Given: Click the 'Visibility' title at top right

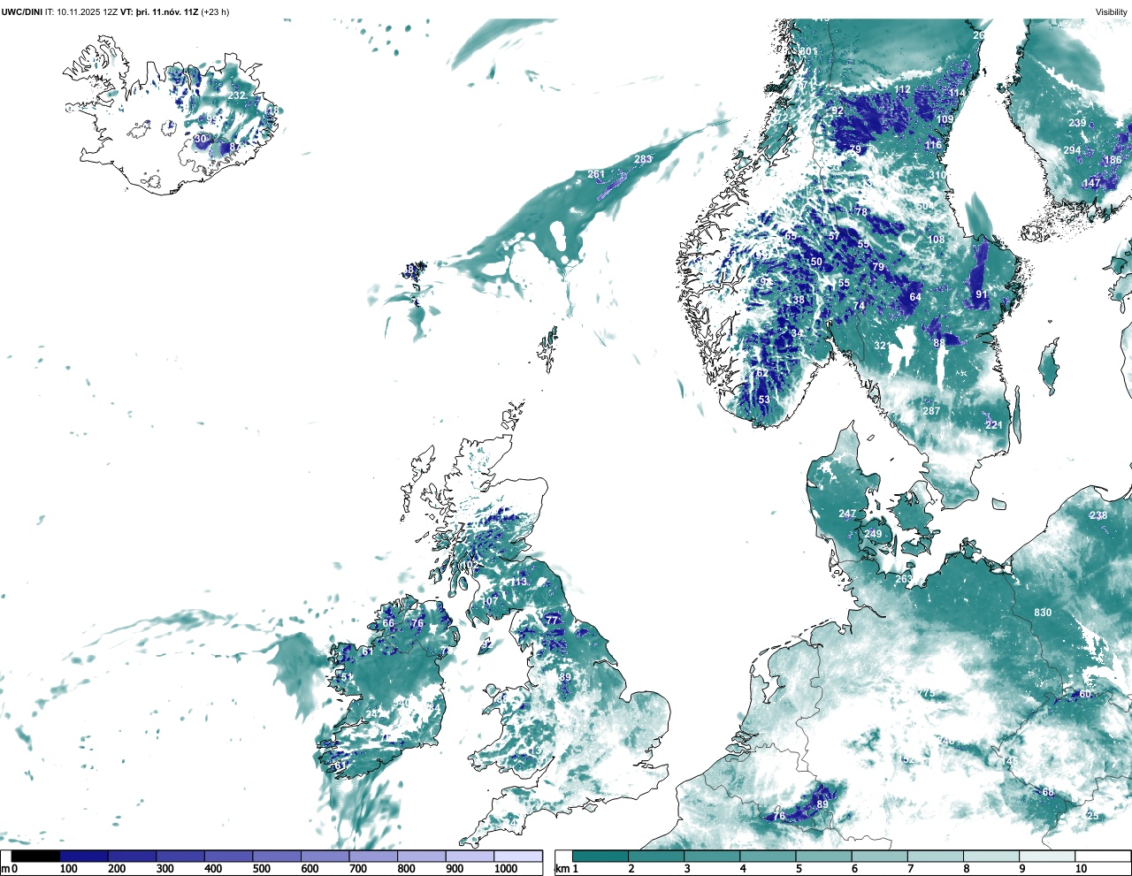Looking at the screenshot, I should click(x=1112, y=12).
